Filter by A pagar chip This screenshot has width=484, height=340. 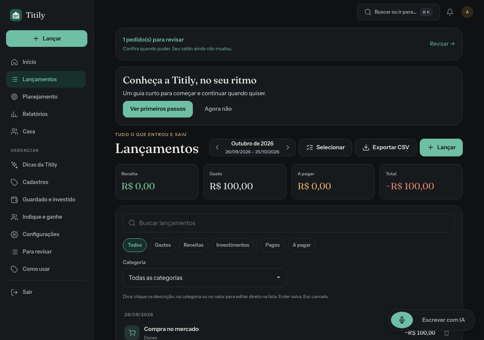pyautogui.click(x=302, y=245)
